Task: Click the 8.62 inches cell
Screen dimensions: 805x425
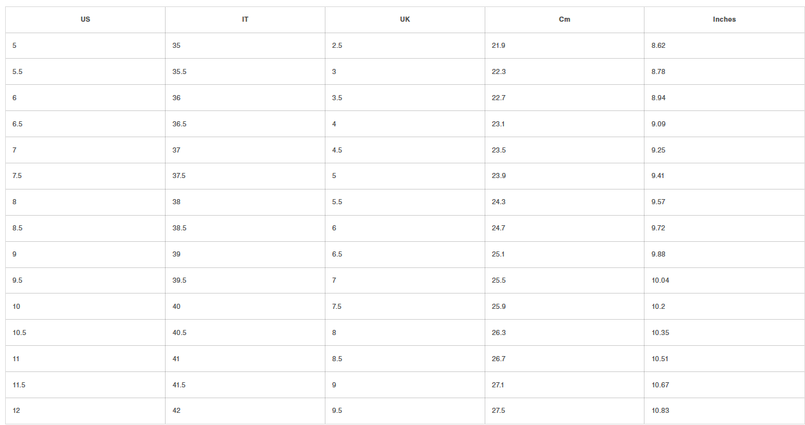Action: (659, 46)
